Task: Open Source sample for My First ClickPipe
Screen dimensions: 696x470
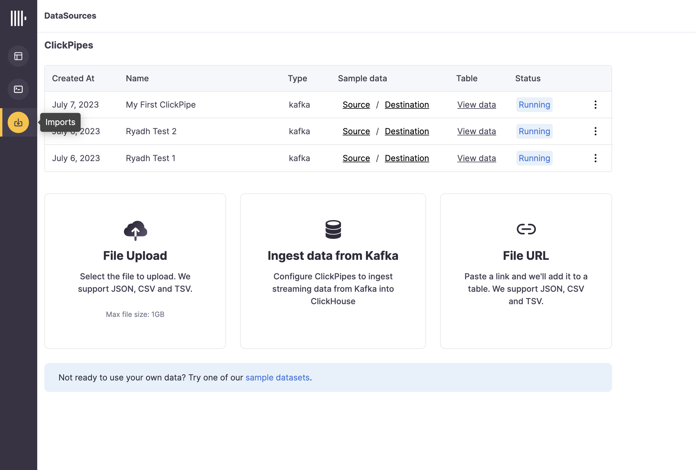Action: 356,105
